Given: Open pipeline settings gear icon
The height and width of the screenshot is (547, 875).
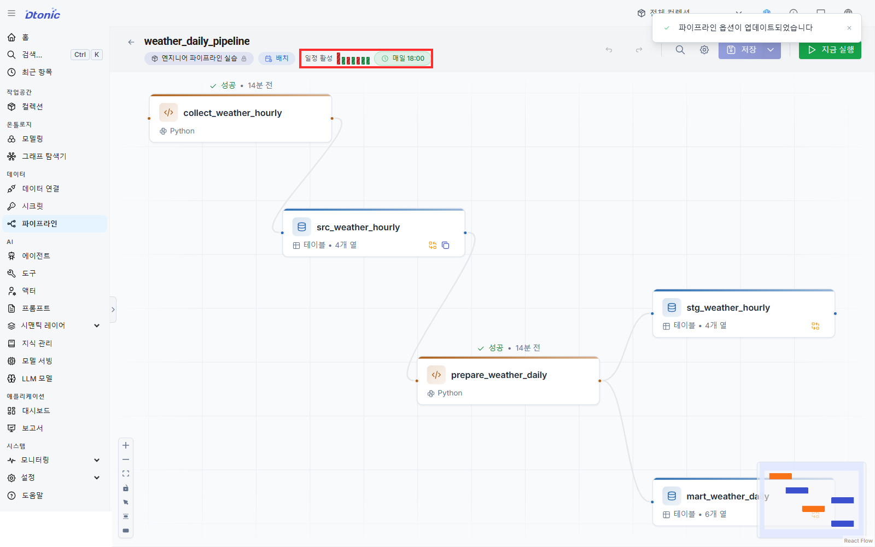Looking at the screenshot, I should coord(704,50).
